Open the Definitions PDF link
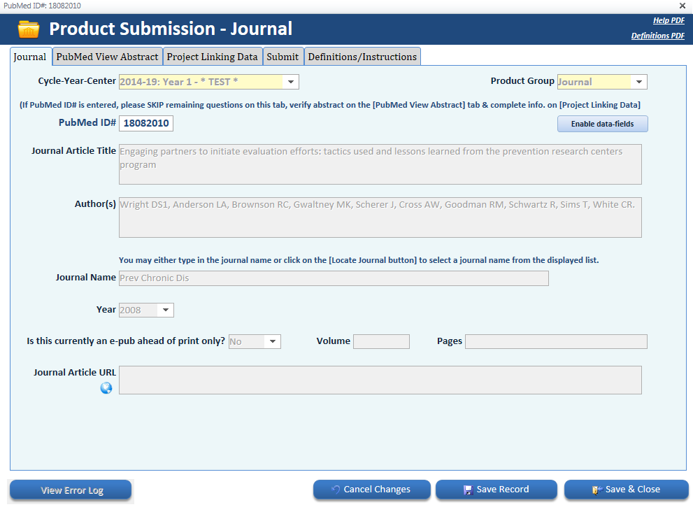The height and width of the screenshot is (514, 693). (x=657, y=36)
